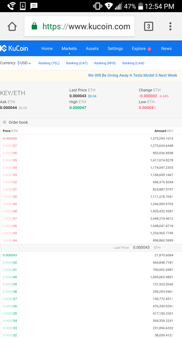This screenshot has height=338, width=182.
Task: Open the Ranking (TEL) link
Action: coord(49,63)
